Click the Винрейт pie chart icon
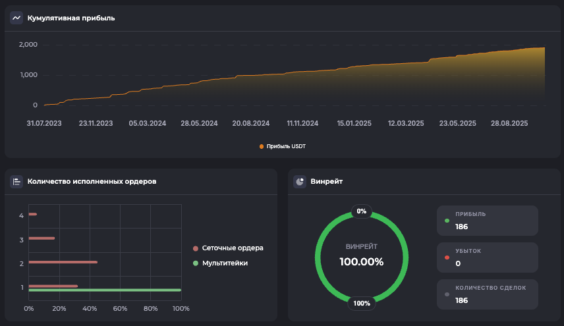Image resolution: width=564 pixels, height=326 pixels. (300, 181)
